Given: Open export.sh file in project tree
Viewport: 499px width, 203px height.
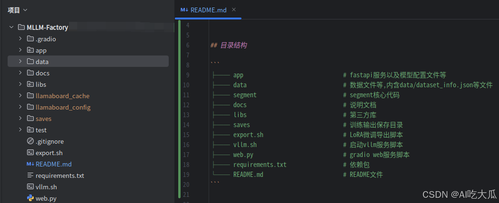Looking at the screenshot, I should point(49,153).
